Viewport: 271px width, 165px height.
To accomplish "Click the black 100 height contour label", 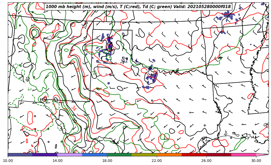I will pyautogui.click(x=85, y=25).
